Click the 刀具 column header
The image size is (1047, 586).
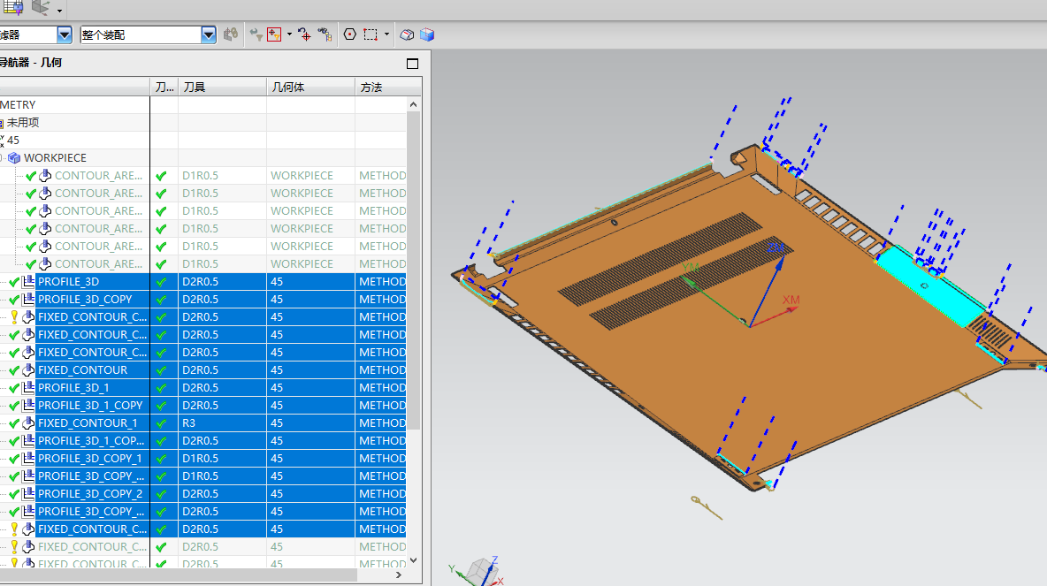coord(195,87)
